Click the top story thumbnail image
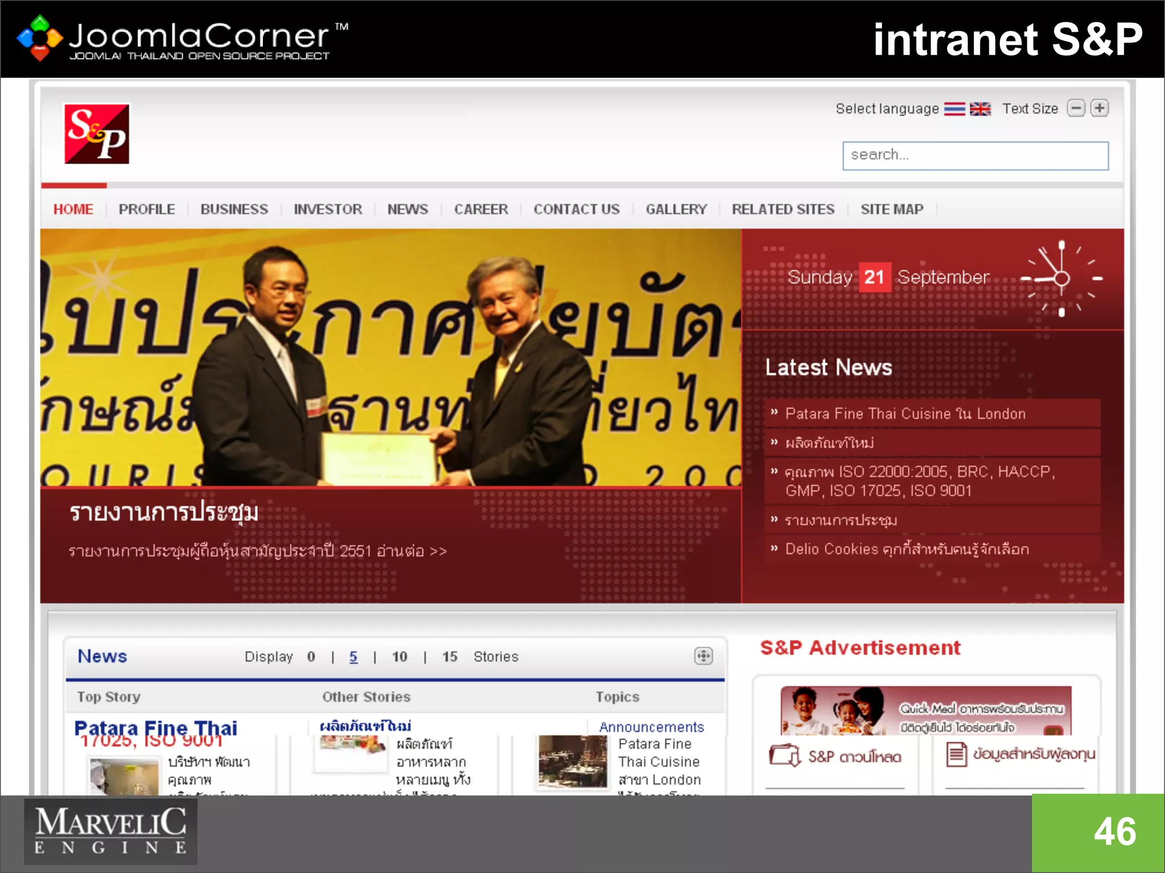Viewport: 1165px width, 873px height. point(125,776)
